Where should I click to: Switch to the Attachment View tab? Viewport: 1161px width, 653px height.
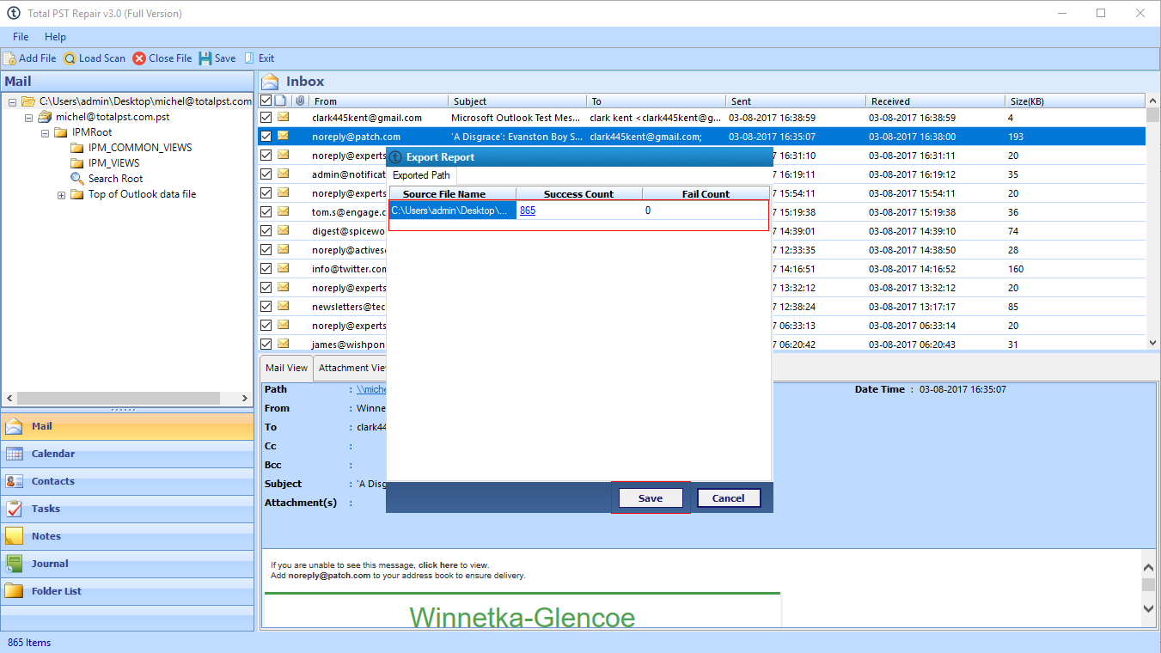click(351, 368)
